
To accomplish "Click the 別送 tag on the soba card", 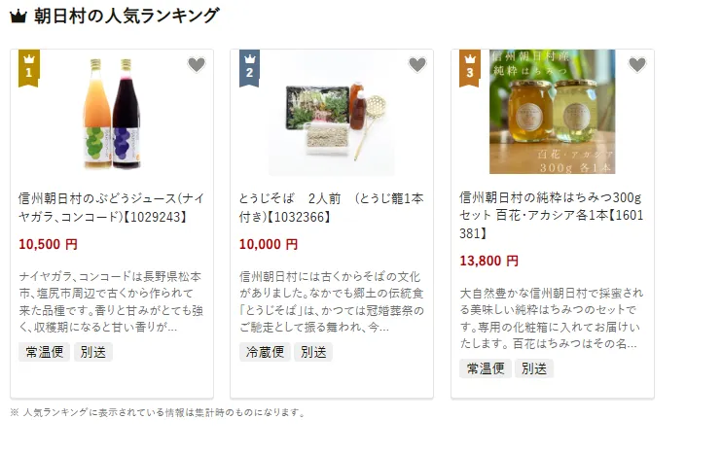I will coord(313,352).
